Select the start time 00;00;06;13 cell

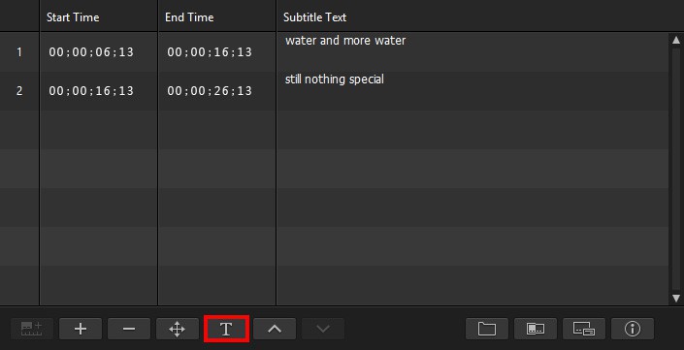coord(91,52)
